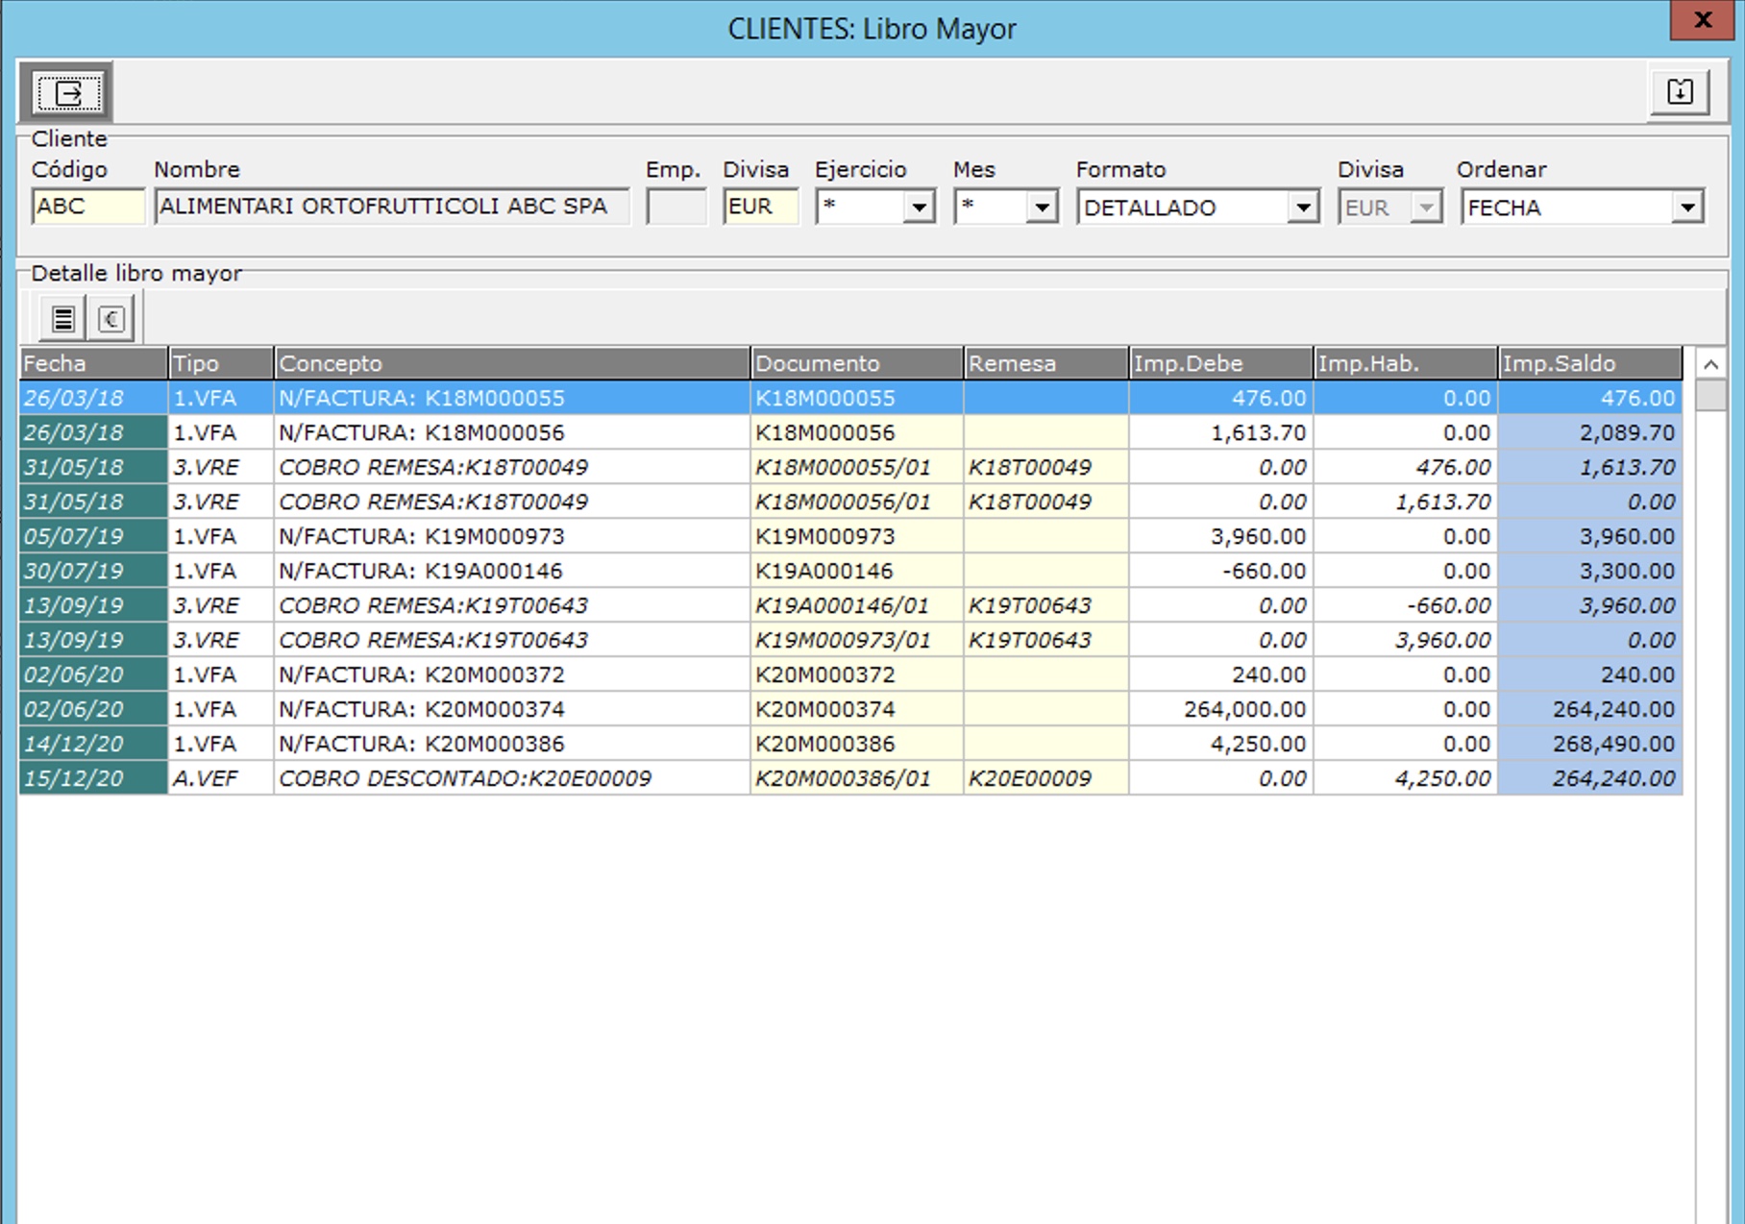Open the Ejercicio dropdown
Screen dimensions: 1745x1224
coord(919,208)
